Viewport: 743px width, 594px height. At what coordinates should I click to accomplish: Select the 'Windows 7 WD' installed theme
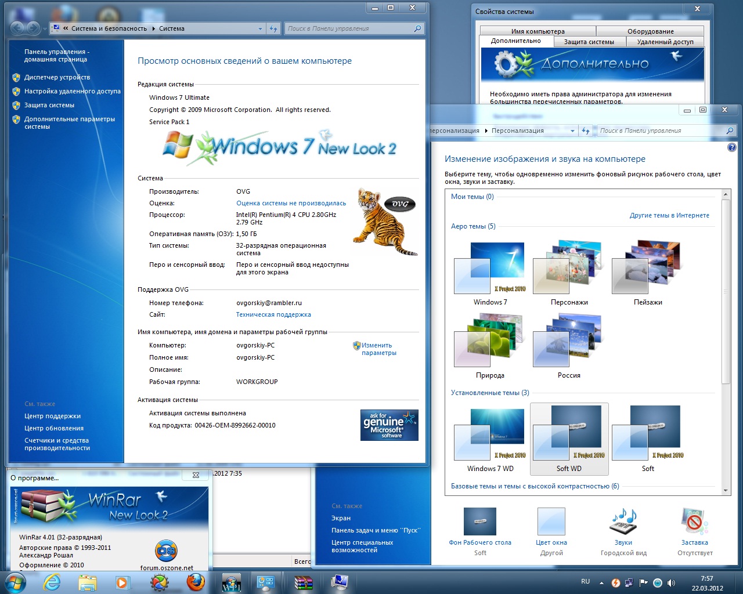490,440
